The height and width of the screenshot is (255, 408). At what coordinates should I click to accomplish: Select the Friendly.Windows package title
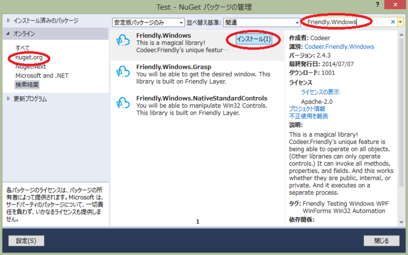click(x=163, y=35)
